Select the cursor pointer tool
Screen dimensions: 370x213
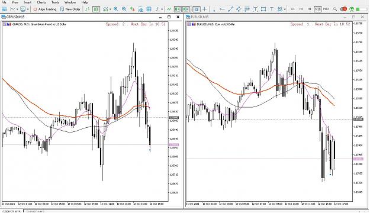(197, 9)
